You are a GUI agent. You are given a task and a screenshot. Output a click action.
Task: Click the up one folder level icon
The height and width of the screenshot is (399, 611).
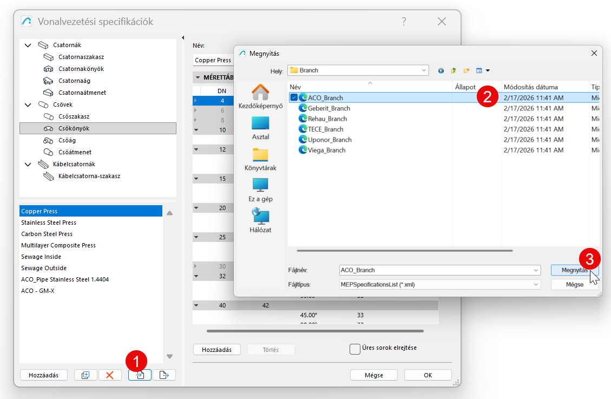[x=453, y=70]
